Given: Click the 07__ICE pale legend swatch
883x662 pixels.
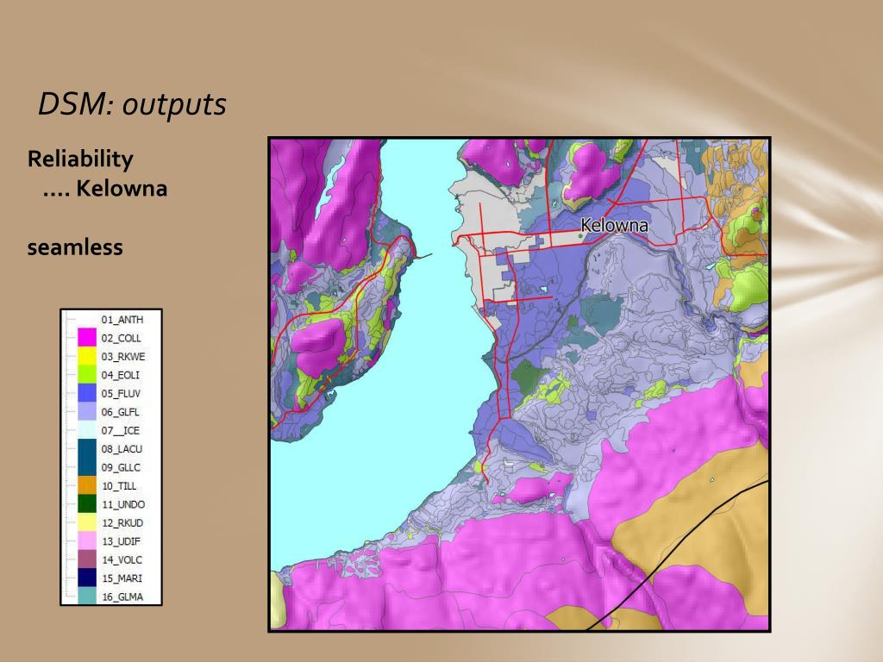Looking at the screenshot, I should coord(87,430).
